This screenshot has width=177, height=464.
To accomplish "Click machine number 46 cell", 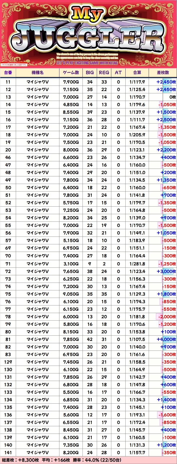I will 8,157.
